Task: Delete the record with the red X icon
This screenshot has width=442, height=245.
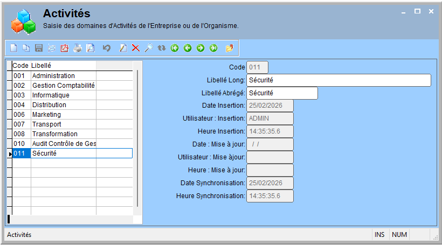Action: pyautogui.click(x=136, y=48)
